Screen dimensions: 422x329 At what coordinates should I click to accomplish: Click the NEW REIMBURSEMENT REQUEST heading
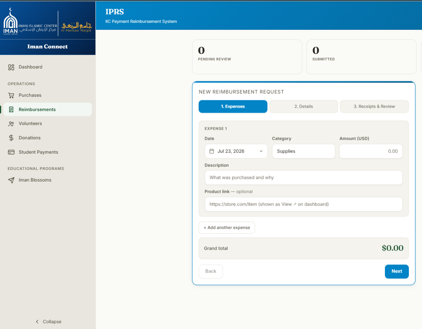coord(242,92)
